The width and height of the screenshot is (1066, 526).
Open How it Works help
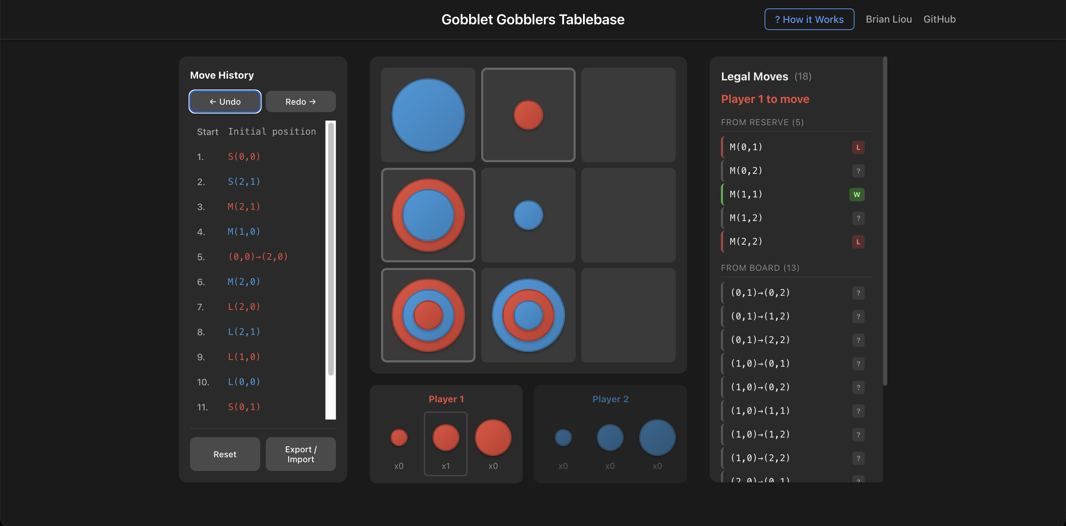[x=809, y=19]
